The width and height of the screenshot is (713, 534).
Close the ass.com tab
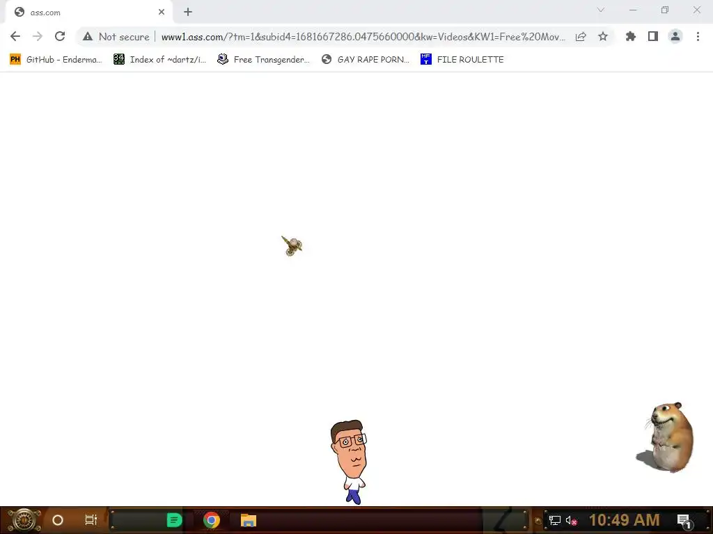162,13
